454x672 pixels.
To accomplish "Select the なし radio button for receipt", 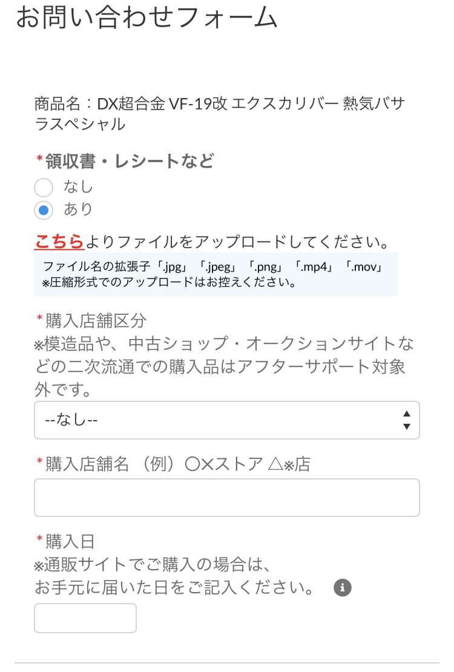I will 44,187.
